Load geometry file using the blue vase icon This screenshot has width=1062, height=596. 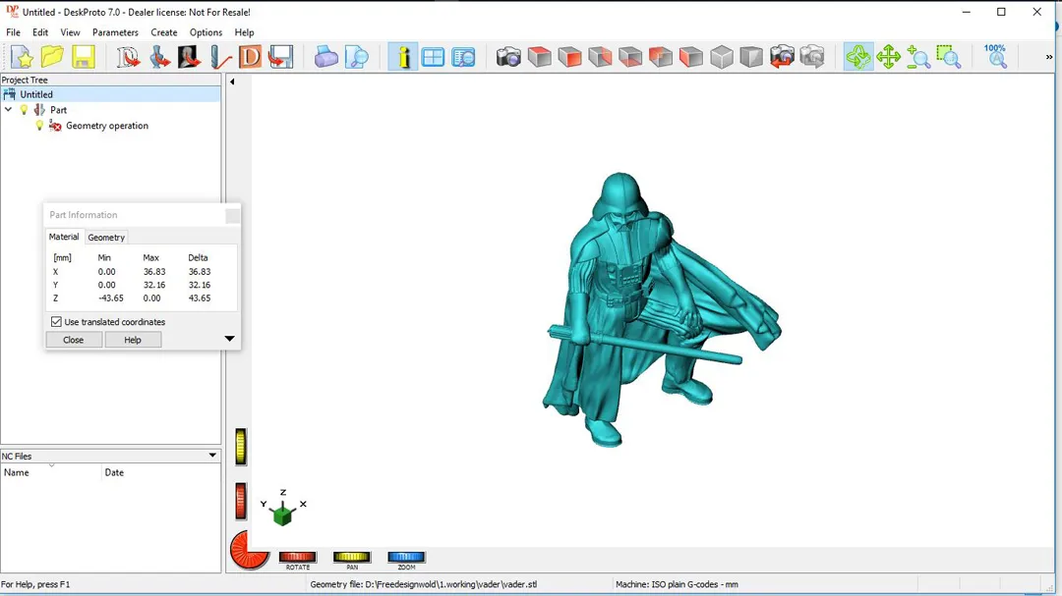point(159,57)
